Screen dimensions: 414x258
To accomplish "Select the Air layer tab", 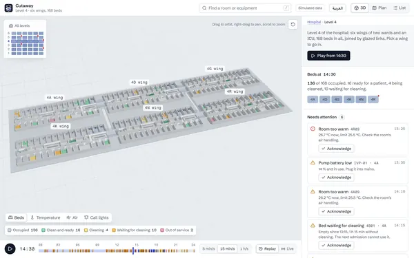I will click(x=72, y=217).
